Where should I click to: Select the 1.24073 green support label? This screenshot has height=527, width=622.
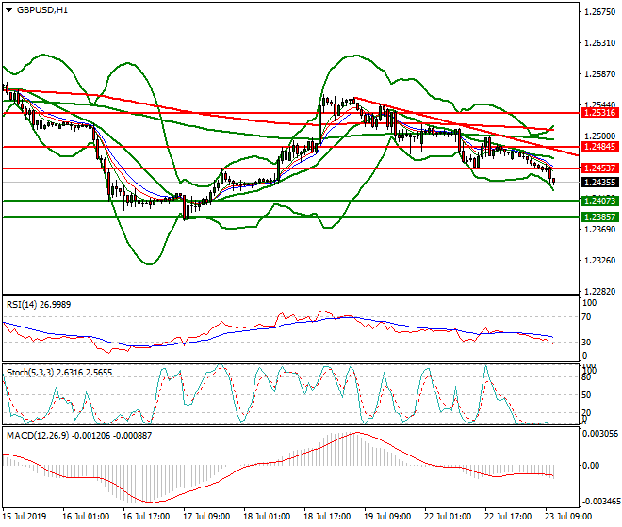(599, 200)
